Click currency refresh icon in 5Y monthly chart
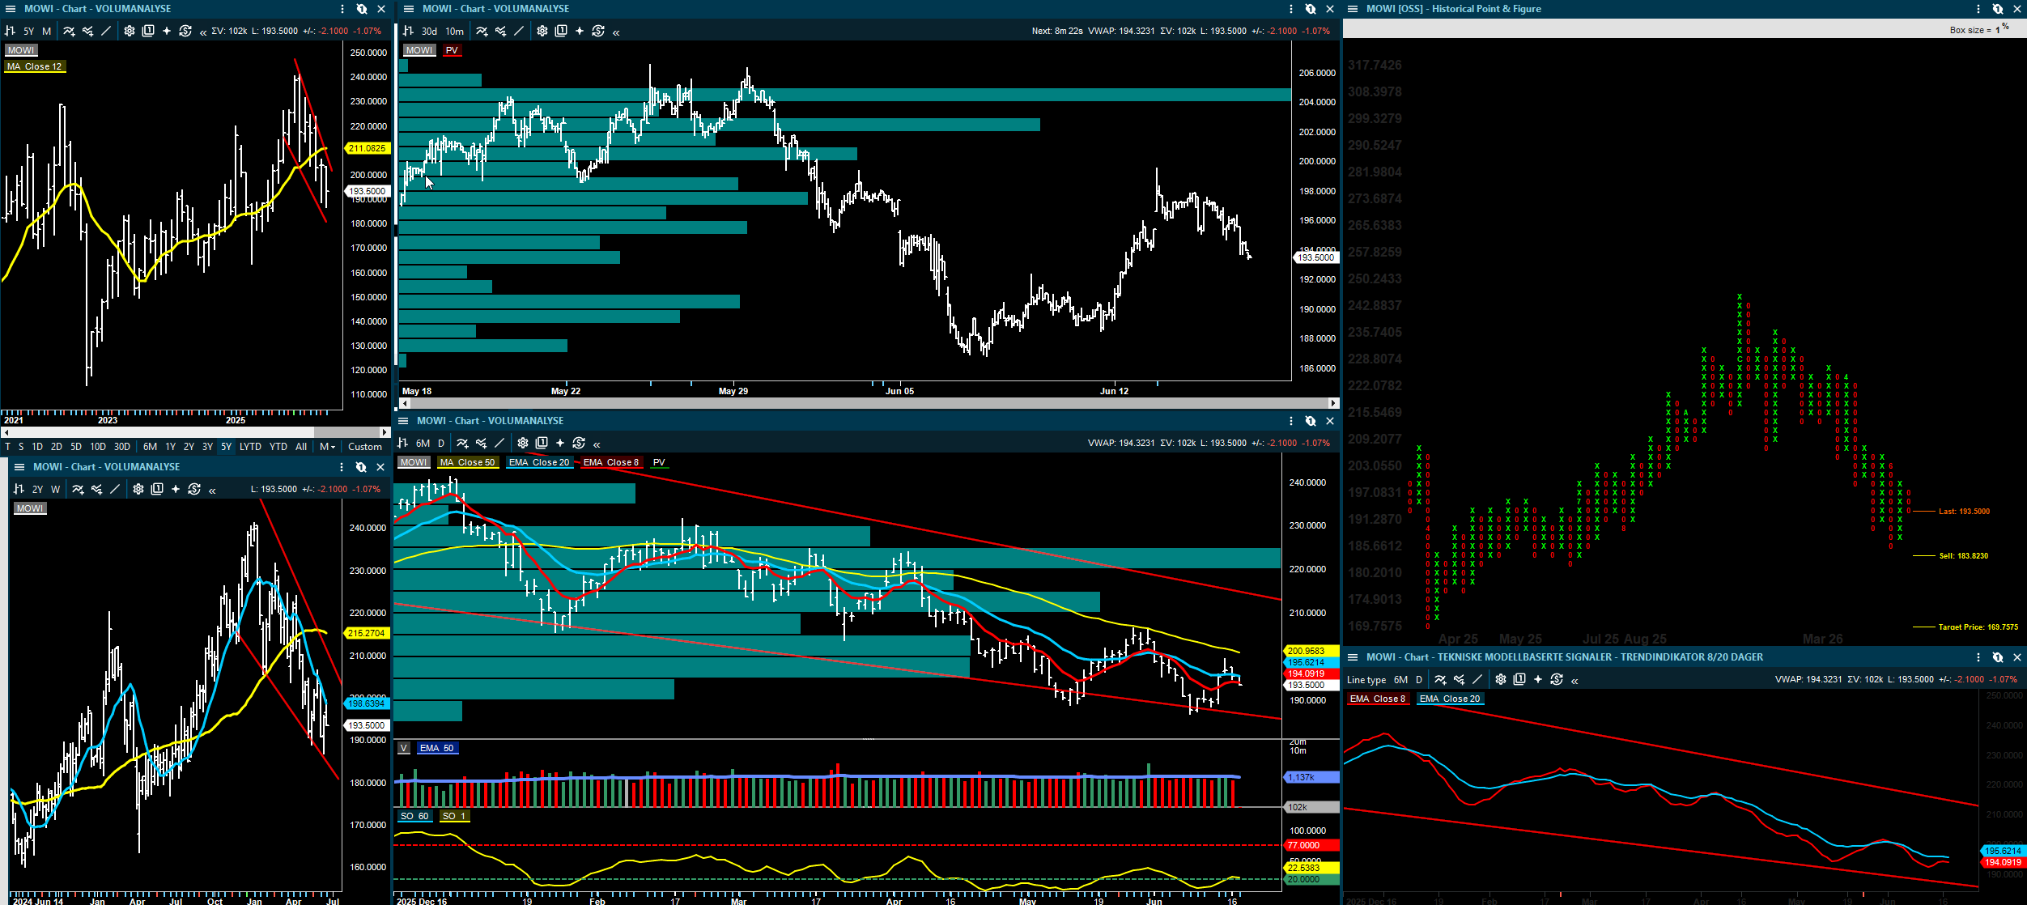Viewport: 2027px width, 905px height. tap(185, 31)
